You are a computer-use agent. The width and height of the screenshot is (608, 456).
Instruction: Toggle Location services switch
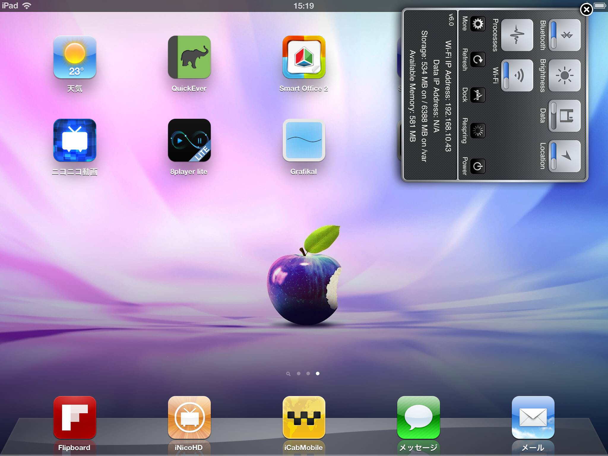pyautogui.click(x=564, y=156)
